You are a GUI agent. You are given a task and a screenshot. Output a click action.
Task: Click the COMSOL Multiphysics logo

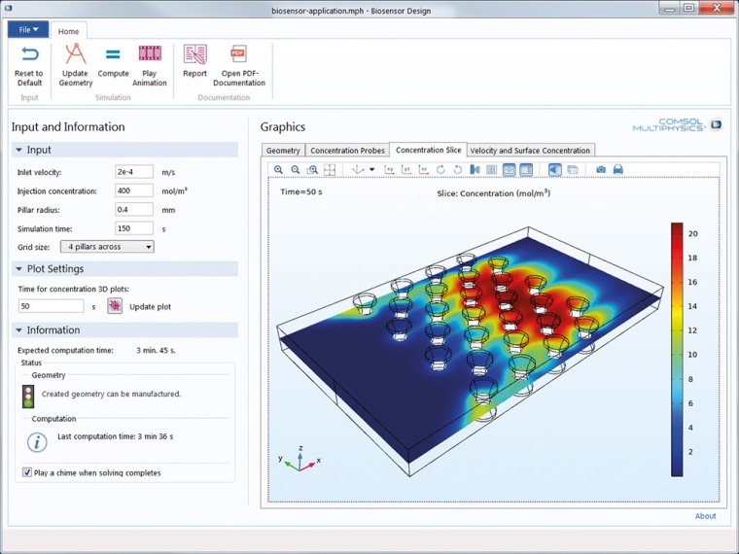coord(677,124)
